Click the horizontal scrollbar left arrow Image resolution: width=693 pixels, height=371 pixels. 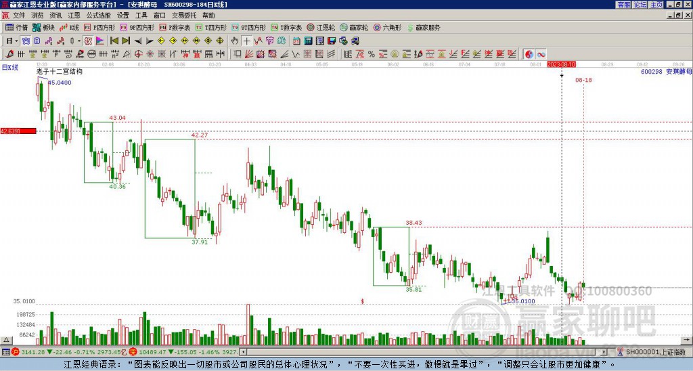coord(243,352)
